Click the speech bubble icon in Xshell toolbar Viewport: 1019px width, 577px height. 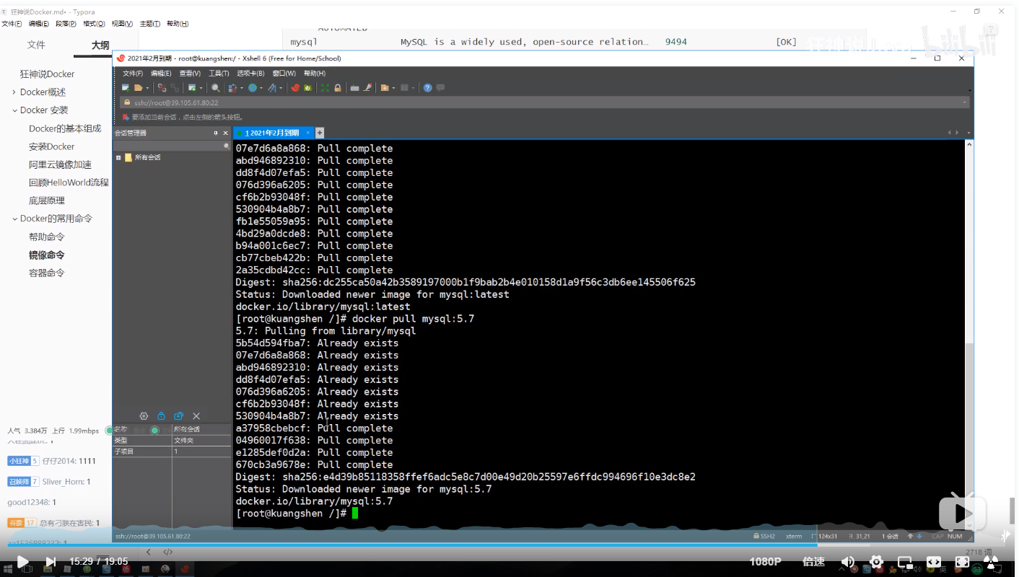(440, 88)
